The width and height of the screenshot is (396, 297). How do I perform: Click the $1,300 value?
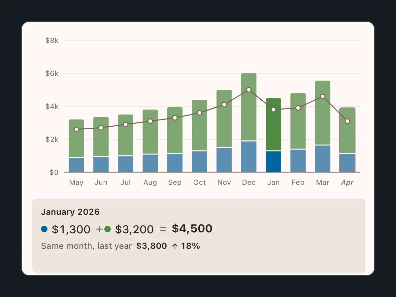pyautogui.click(x=71, y=229)
